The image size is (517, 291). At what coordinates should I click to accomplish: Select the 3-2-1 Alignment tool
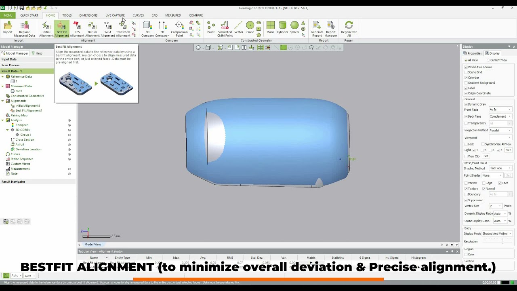coord(107,29)
